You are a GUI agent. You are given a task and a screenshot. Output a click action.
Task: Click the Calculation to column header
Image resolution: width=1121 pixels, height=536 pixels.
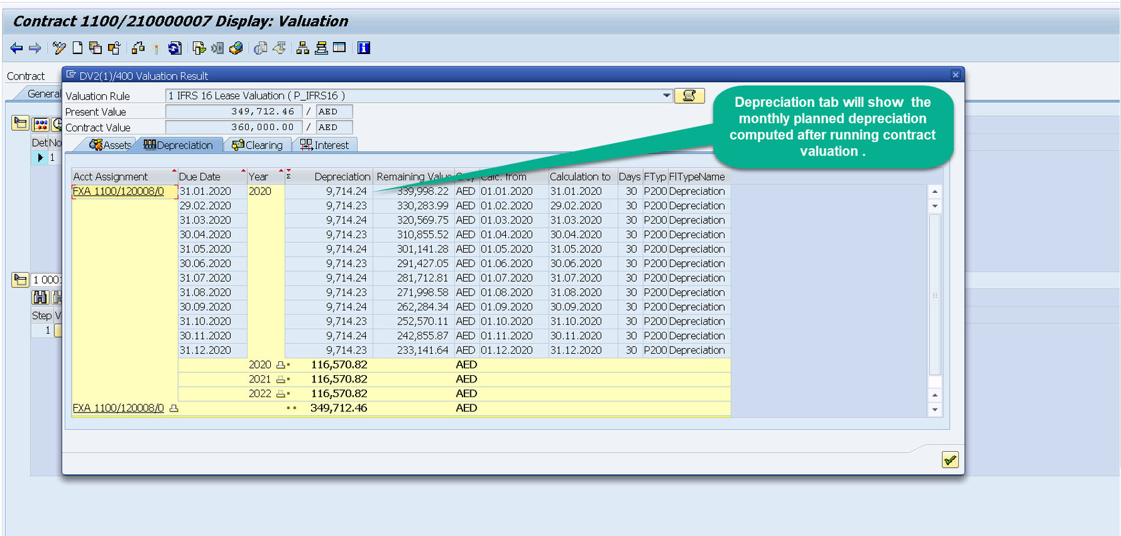[582, 177]
